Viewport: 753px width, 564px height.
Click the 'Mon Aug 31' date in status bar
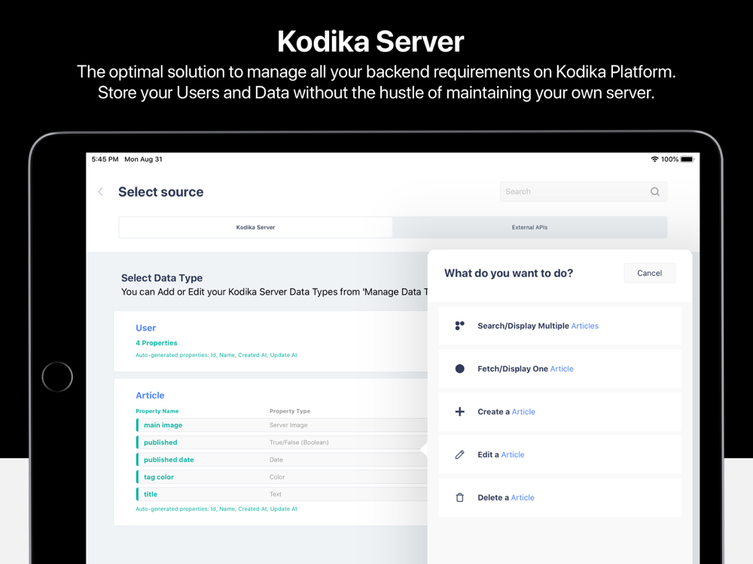[143, 159]
